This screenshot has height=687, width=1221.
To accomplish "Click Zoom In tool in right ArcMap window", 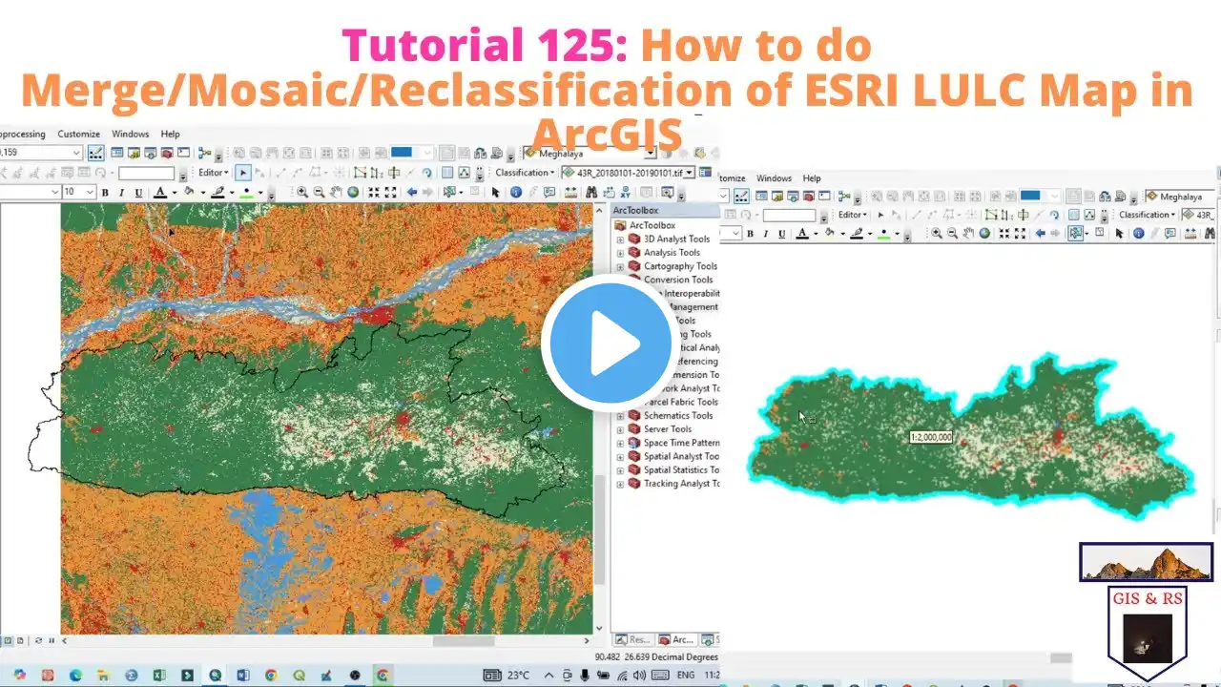I will tap(937, 234).
